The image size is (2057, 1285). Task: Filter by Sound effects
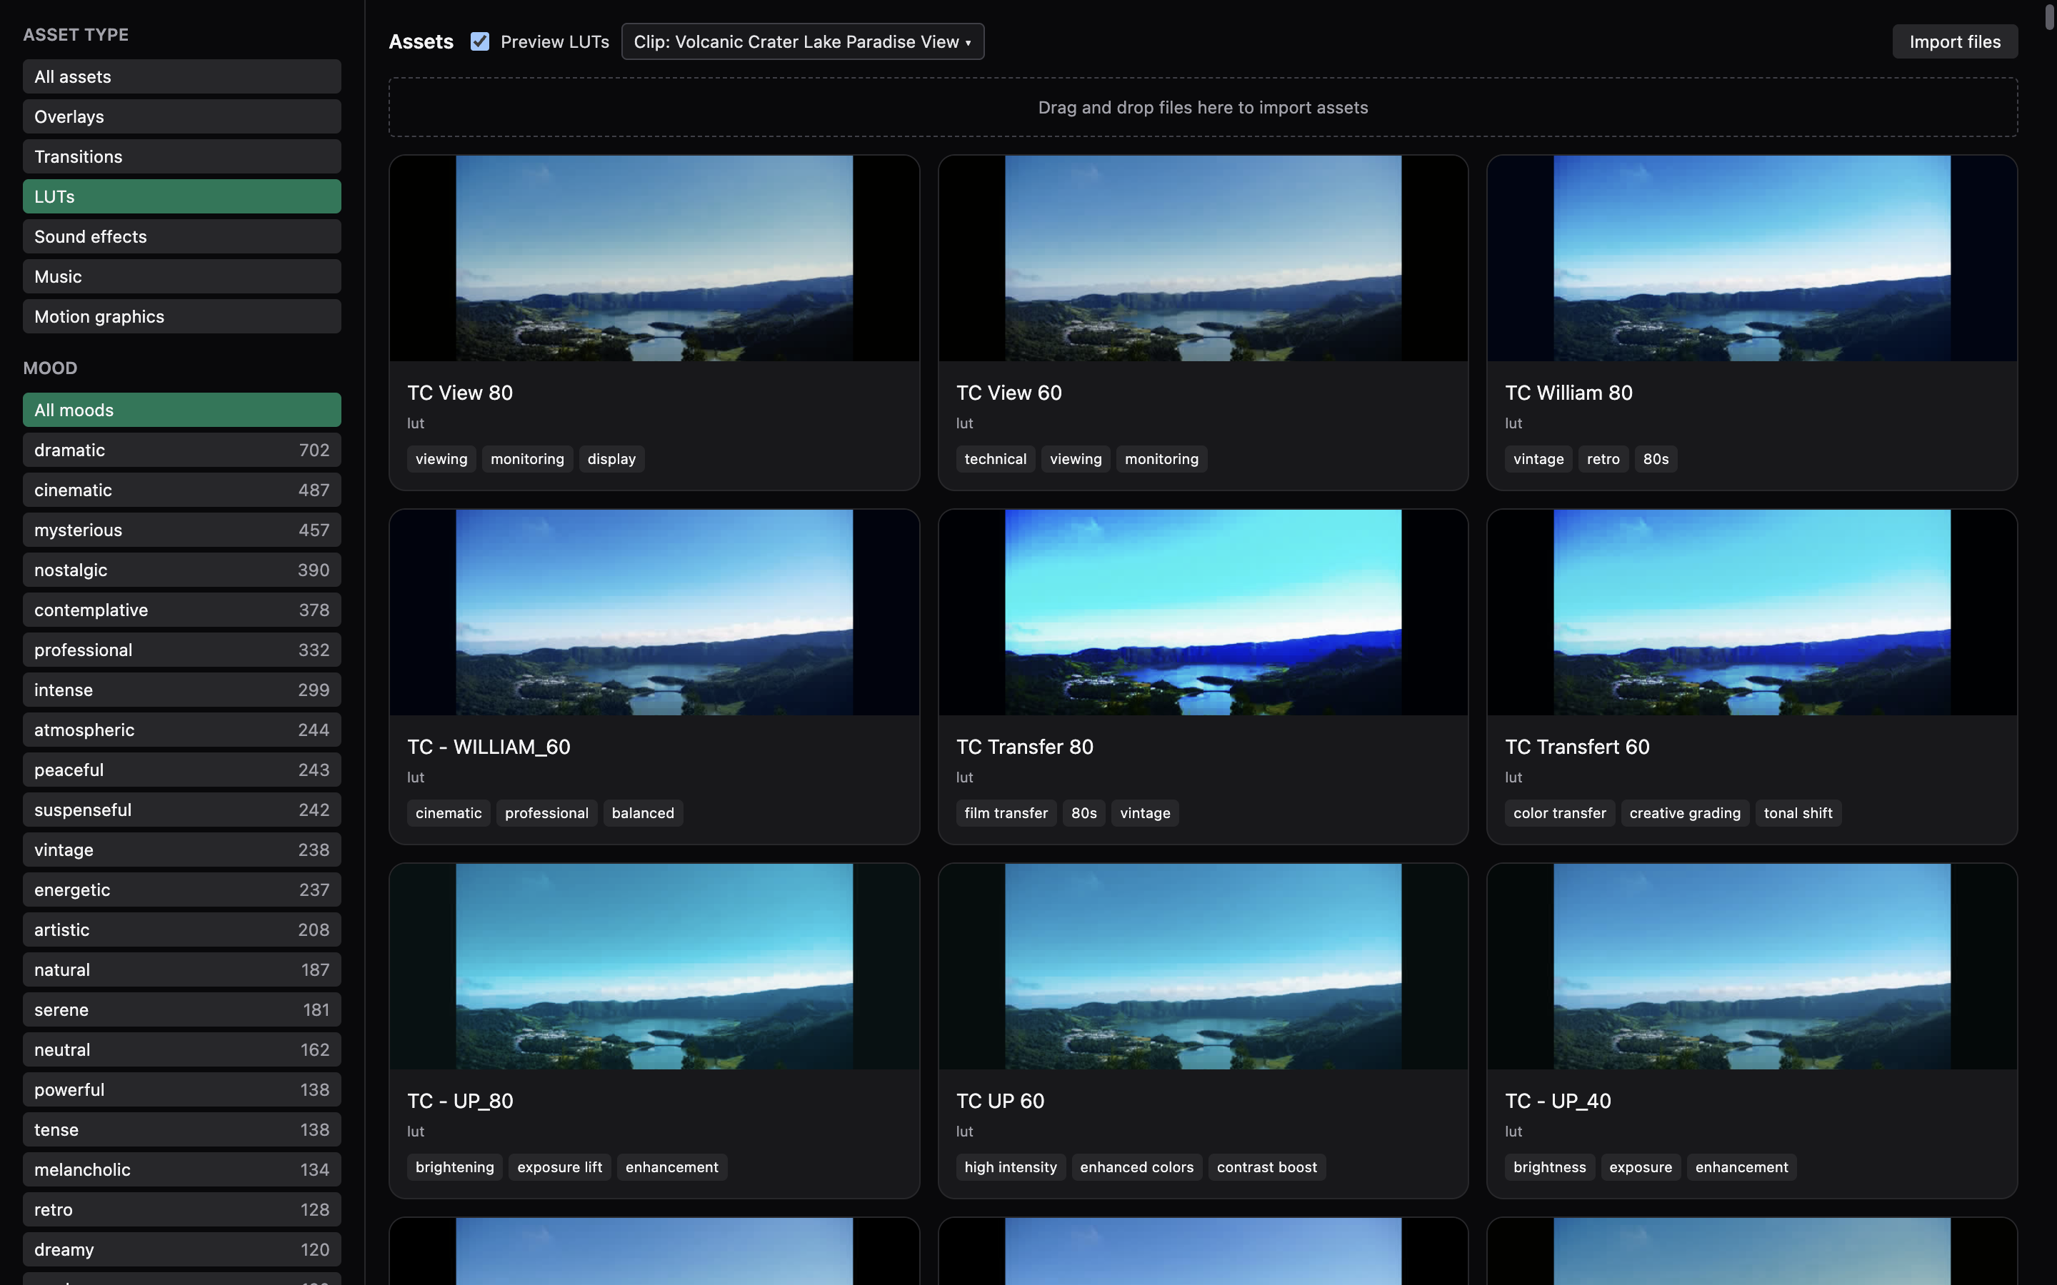click(182, 236)
